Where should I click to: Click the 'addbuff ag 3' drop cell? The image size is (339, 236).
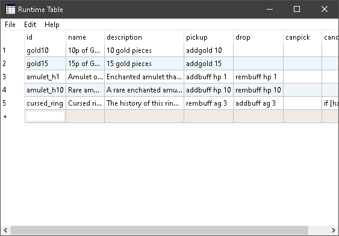pyautogui.click(x=258, y=103)
